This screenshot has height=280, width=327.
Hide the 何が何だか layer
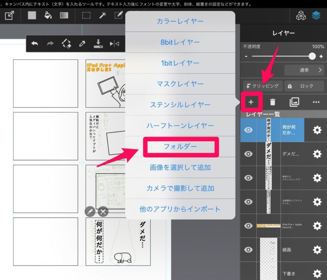pos(248,130)
